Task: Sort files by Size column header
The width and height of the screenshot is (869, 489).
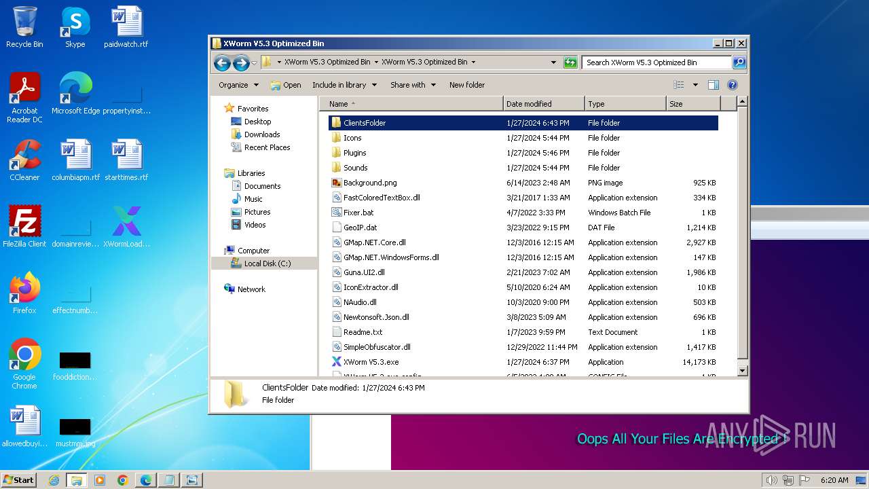Action: 693,104
